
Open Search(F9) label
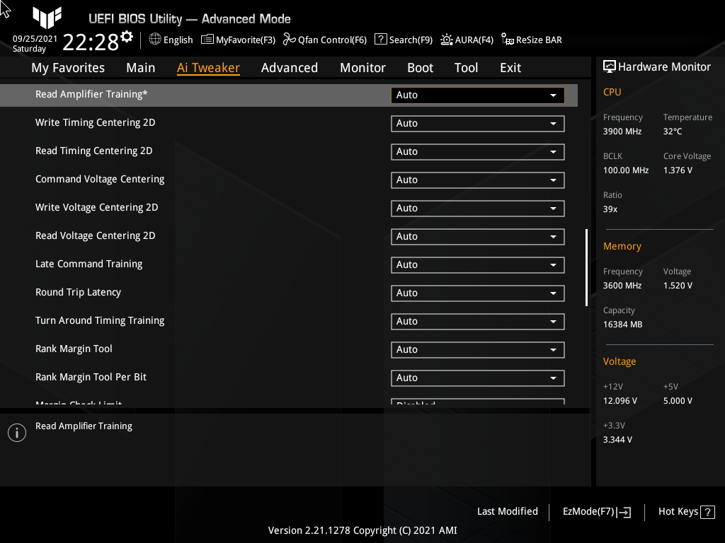411,40
